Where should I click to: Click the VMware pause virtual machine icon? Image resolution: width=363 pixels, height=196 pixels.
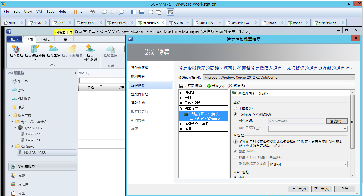pyautogui.click(x=75, y=12)
